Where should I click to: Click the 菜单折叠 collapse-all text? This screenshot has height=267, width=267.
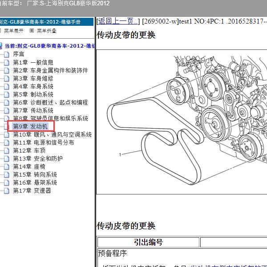(47, 31)
